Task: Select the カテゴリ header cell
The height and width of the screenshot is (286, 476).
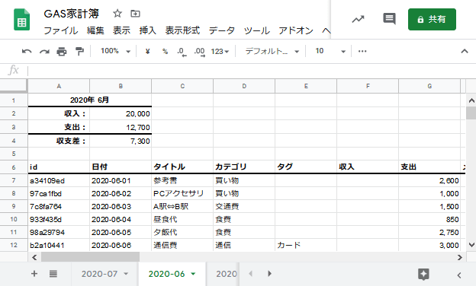Action: [244, 167]
